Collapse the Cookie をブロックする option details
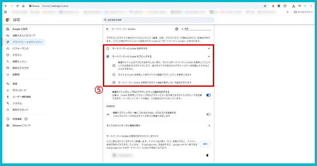The height and width of the screenshot is (166, 317). pyautogui.click(x=209, y=57)
